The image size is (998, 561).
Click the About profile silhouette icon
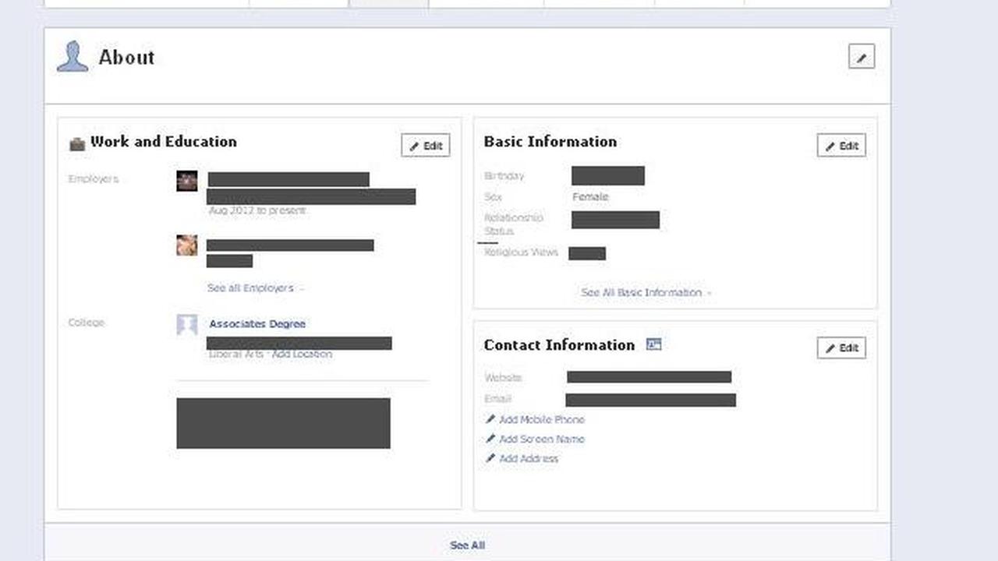(x=73, y=57)
